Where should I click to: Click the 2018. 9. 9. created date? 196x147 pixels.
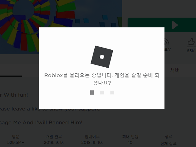point(54,142)
